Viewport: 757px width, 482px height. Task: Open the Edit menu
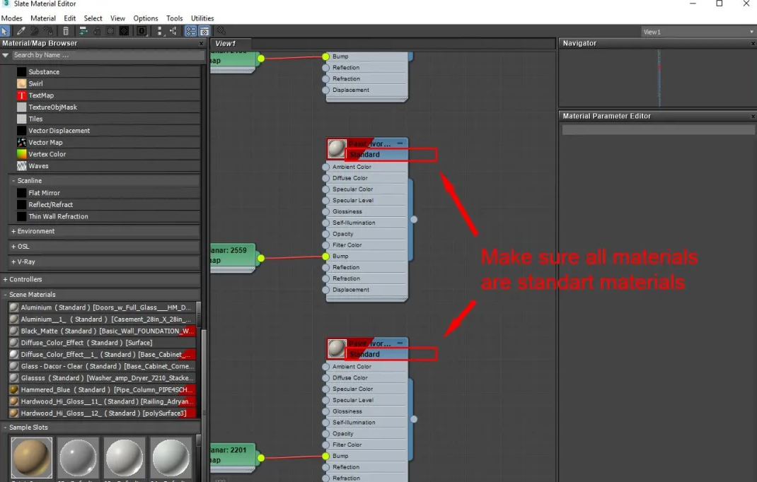(69, 18)
